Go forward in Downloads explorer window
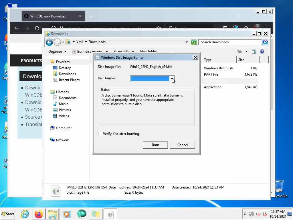Image resolution: width=293 pixels, height=220 pixels. coord(57,42)
